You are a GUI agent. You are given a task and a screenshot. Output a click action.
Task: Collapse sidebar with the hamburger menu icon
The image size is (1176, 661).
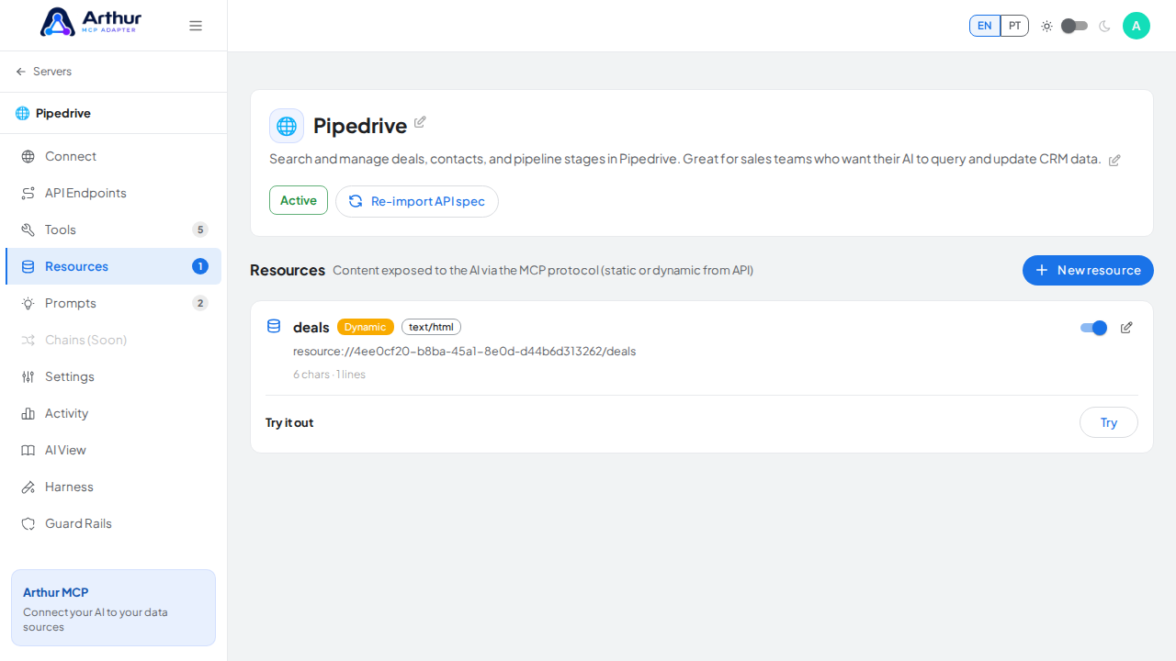196,26
